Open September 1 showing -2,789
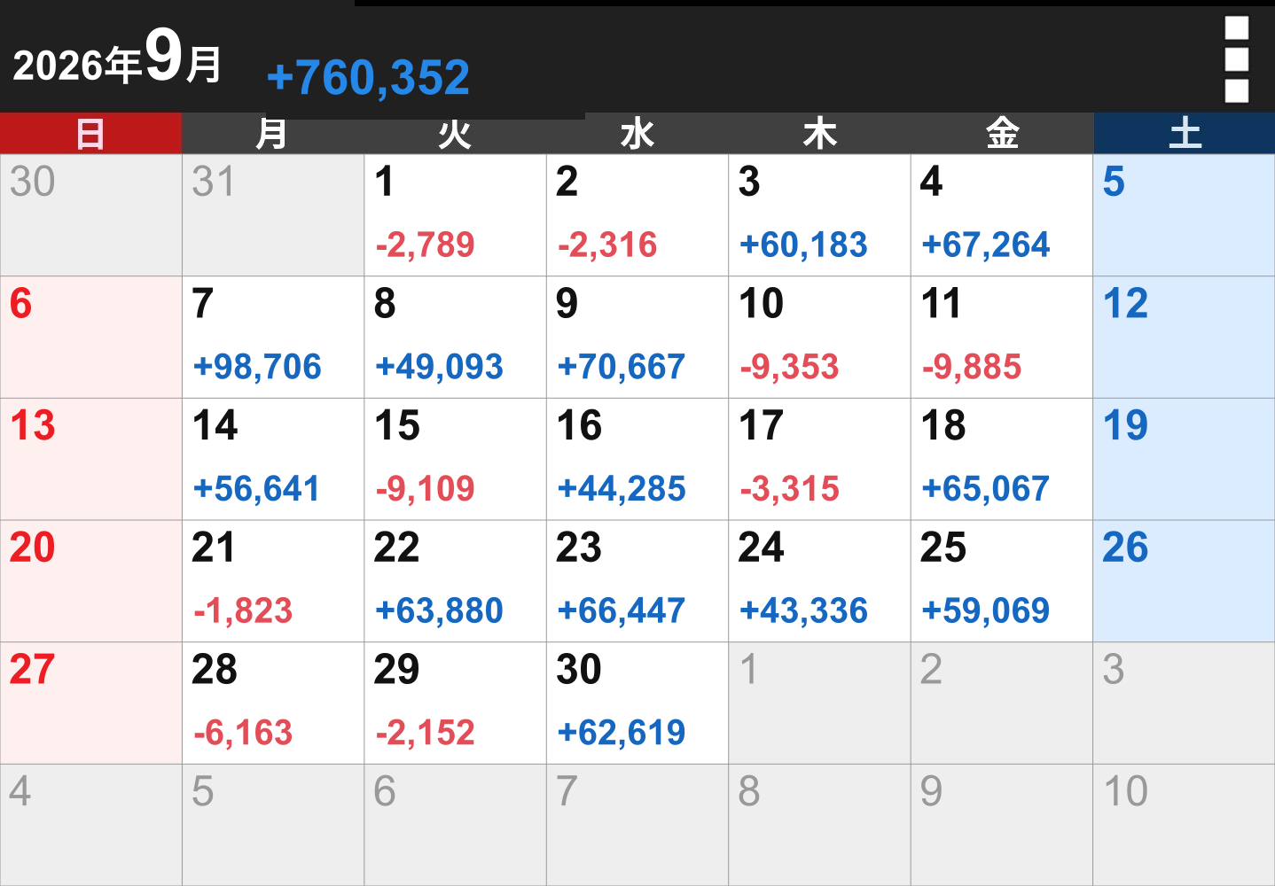 click(x=456, y=215)
